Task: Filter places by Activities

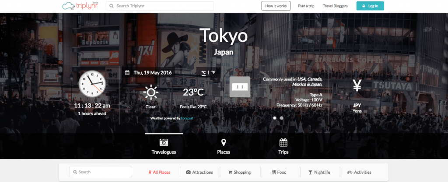Action: tap(359, 172)
